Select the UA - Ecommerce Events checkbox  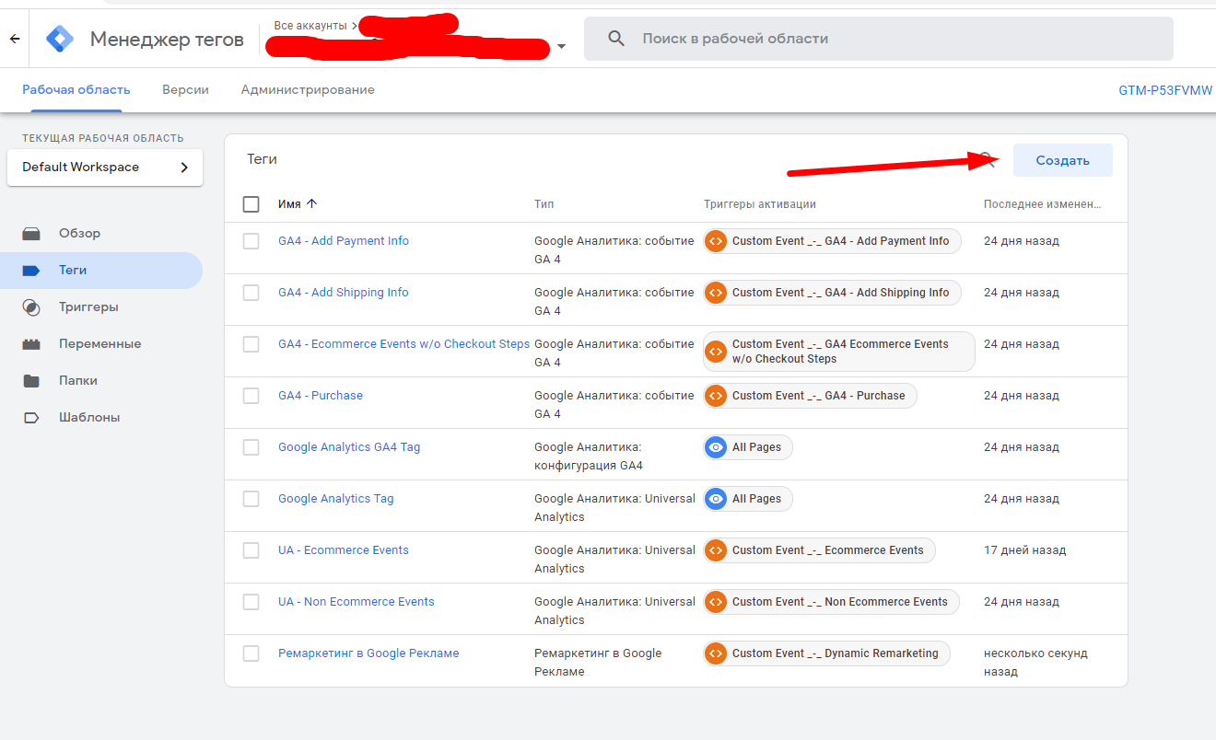point(251,550)
